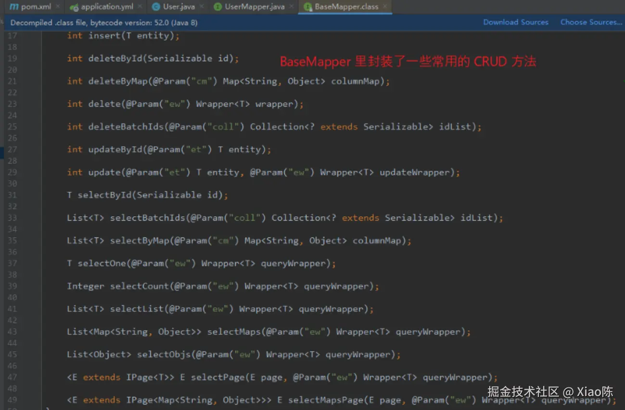
Task: Click the 'extends' keyword on line 25
Action: click(339, 126)
